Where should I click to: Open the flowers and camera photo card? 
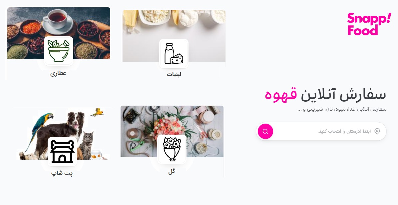coord(172,131)
